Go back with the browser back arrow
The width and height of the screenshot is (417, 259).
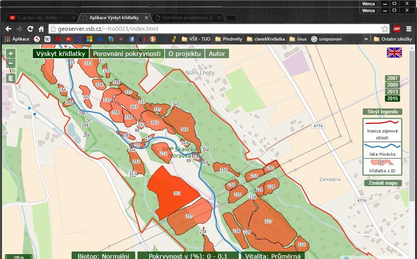[9, 29]
